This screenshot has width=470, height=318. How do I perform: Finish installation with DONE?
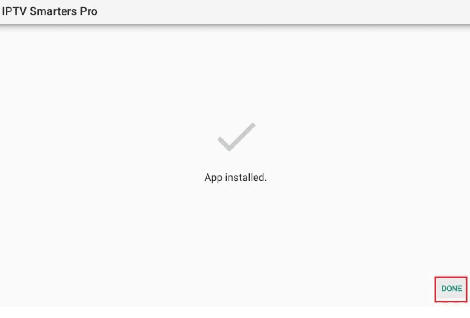click(451, 289)
